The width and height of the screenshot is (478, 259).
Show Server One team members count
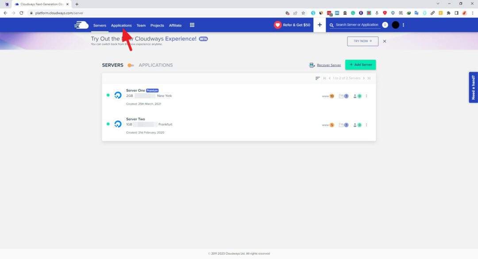click(x=357, y=96)
